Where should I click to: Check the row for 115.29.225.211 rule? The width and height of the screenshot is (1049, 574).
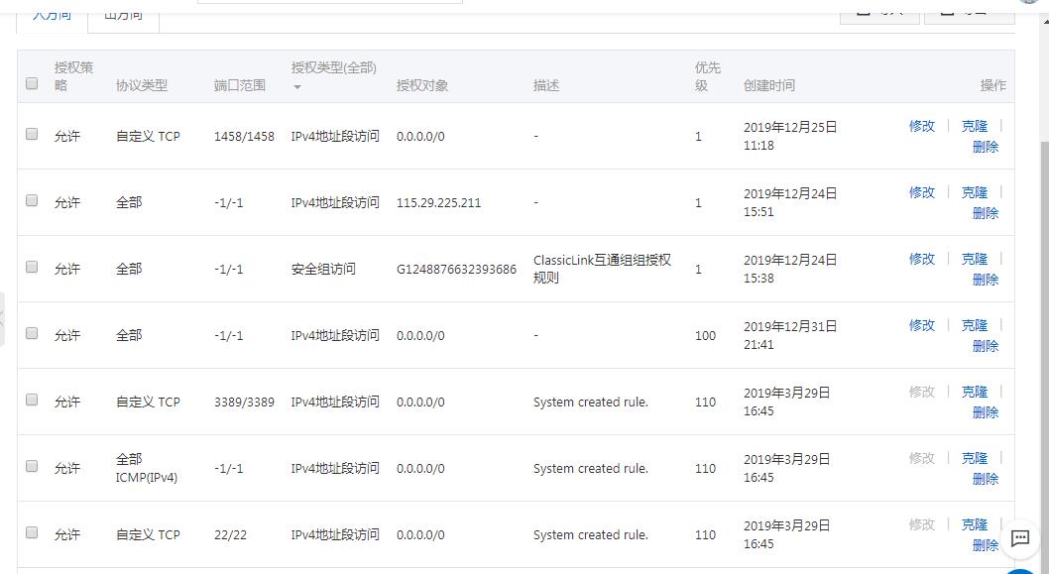[x=32, y=200]
